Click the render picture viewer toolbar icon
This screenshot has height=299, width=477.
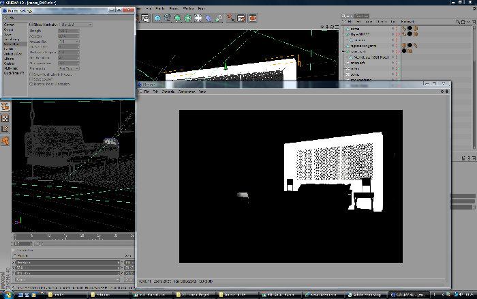click(145, 18)
